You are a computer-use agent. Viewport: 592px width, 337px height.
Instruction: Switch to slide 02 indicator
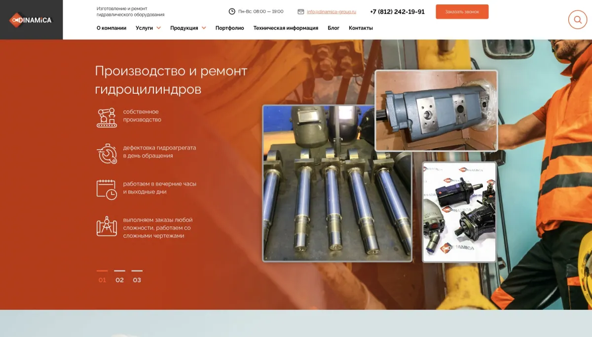[x=119, y=276]
